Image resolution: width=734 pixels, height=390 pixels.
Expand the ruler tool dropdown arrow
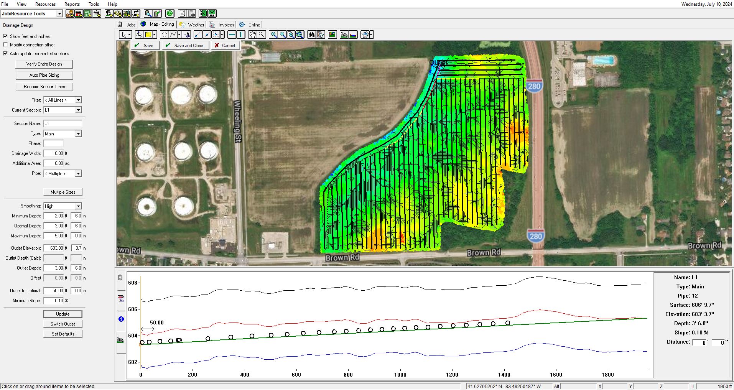click(x=155, y=35)
